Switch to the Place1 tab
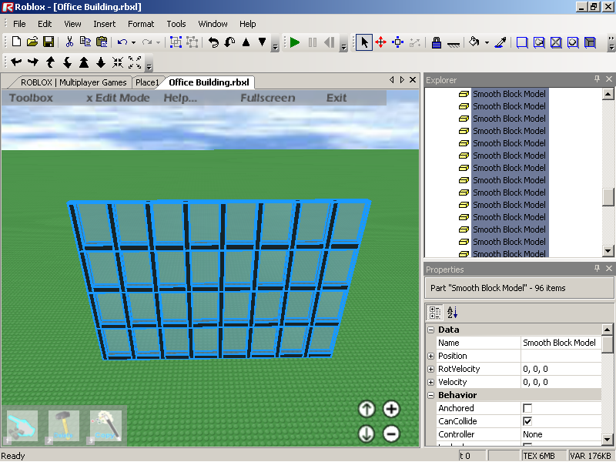616x462 pixels. 147,82
